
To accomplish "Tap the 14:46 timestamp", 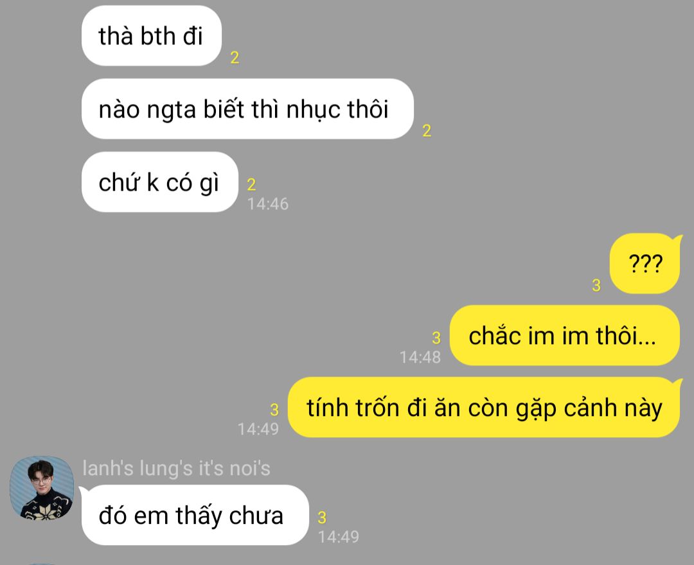I will tap(268, 204).
